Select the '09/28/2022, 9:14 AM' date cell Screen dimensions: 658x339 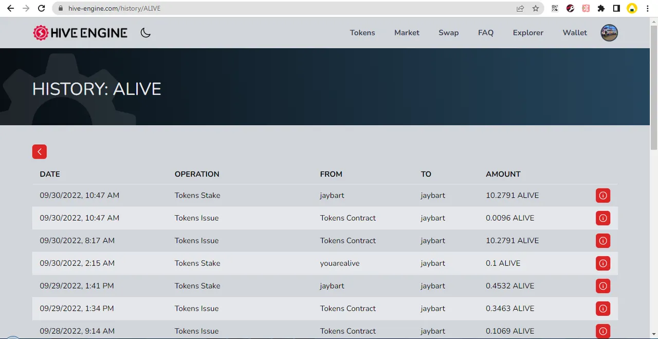tap(77, 331)
